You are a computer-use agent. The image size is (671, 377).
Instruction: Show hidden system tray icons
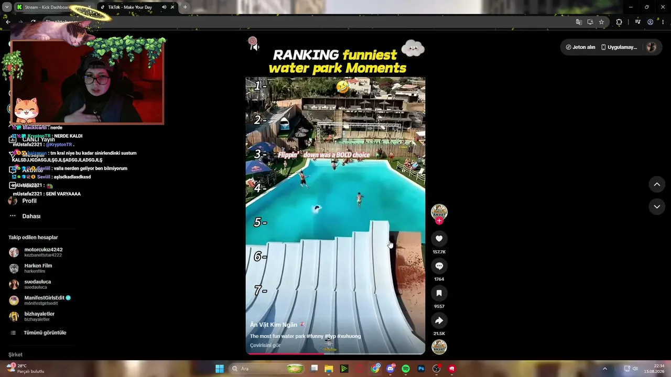click(604, 369)
